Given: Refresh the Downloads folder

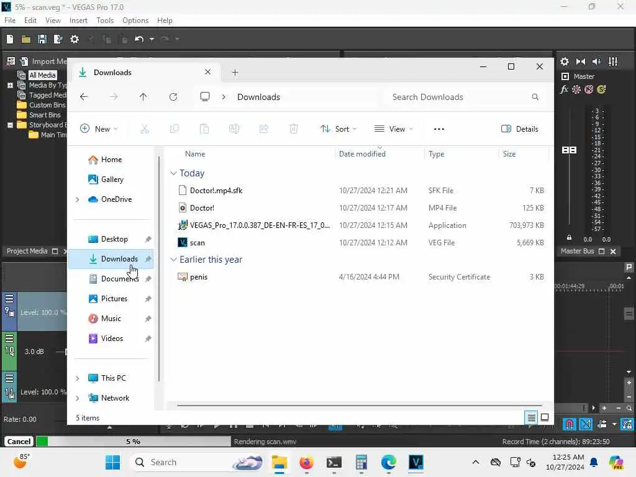Looking at the screenshot, I should 173,97.
